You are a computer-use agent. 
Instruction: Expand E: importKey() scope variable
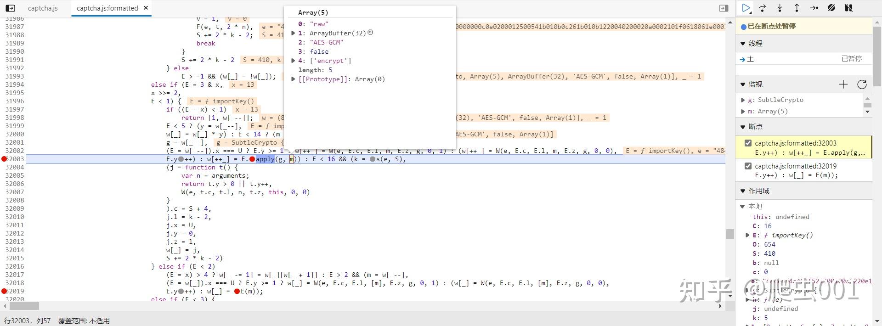tap(747, 235)
